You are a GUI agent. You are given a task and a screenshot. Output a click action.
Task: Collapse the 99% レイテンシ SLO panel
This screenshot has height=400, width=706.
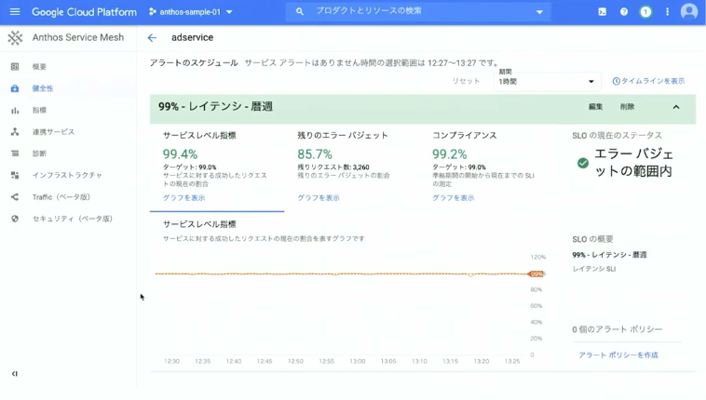pos(676,107)
